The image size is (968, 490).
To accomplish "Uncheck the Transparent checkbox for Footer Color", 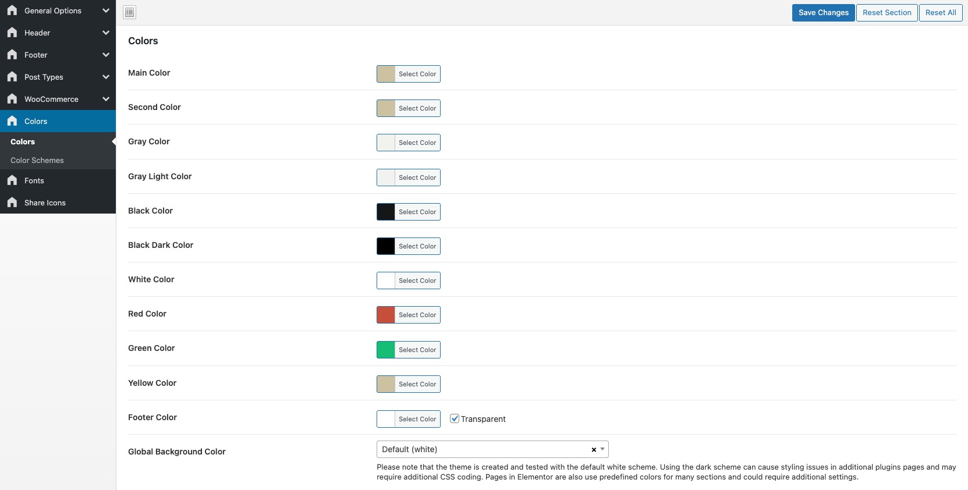I will pos(455,418).
